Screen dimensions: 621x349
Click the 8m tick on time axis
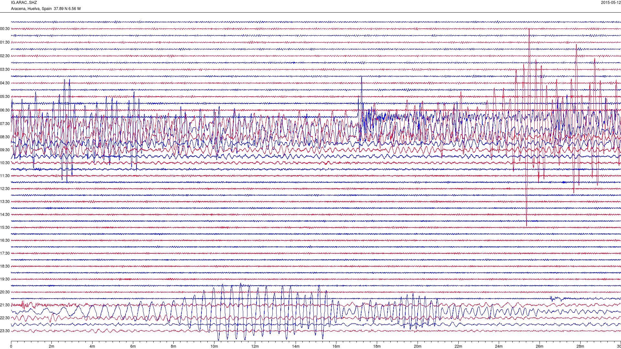click(x=174, y=346)
